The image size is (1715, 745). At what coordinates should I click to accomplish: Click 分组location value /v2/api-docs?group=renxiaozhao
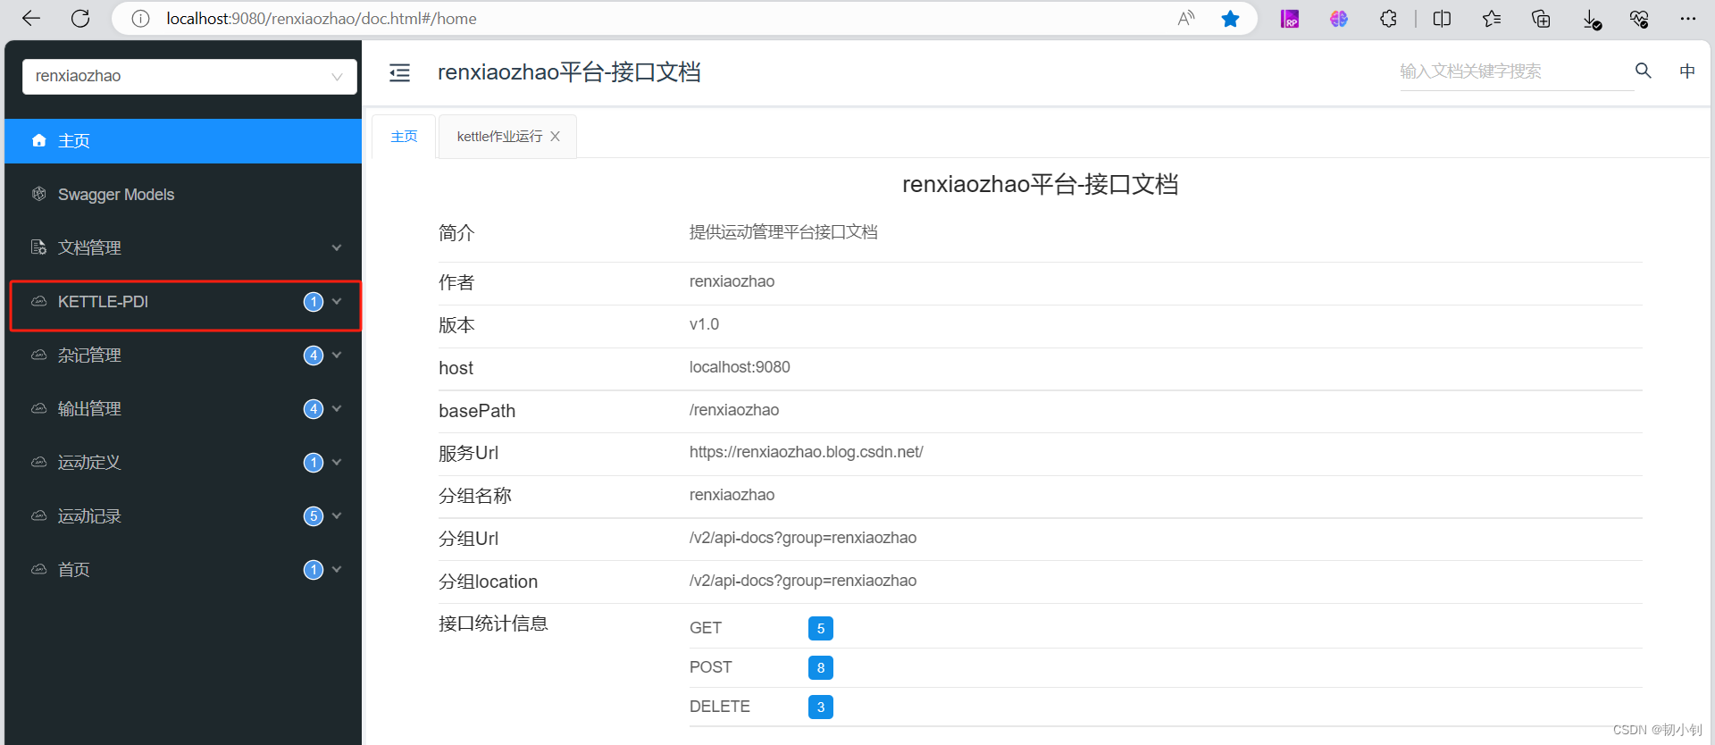[803, 581]
